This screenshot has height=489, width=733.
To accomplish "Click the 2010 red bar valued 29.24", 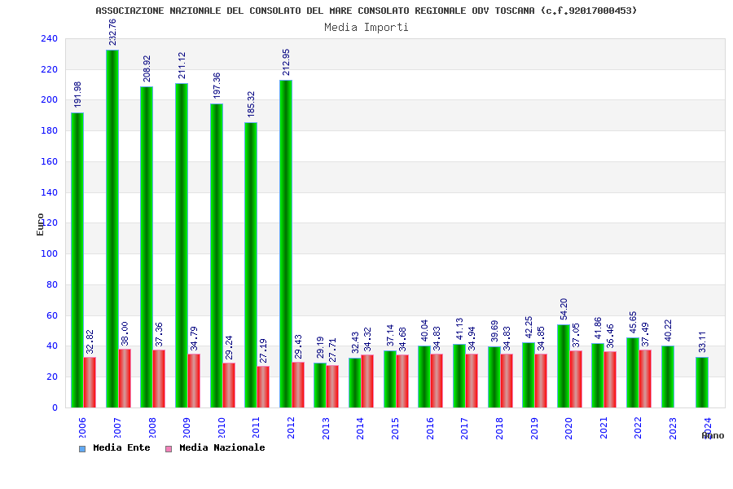I will (x=229, y=385).
